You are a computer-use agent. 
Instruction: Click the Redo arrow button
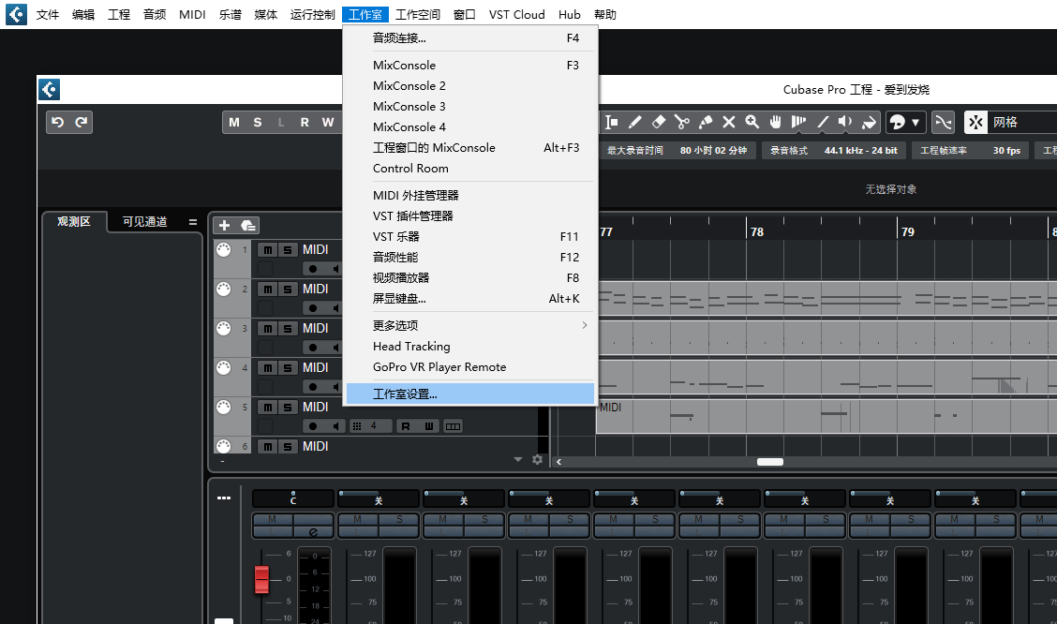[x=82, y=122]
